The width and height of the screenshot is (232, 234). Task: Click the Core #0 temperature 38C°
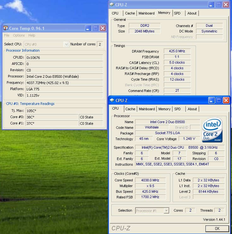[x=52, y=117]
